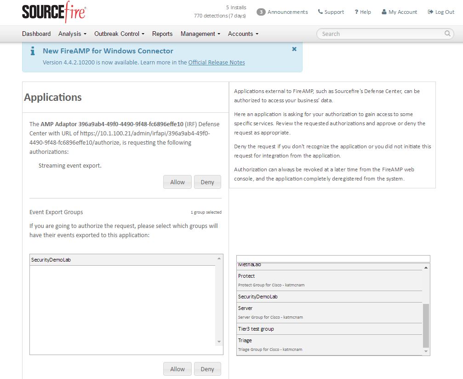This screenshot has height=379, width=463.
Task: Select the Triage group
Action: pos(330,344)
